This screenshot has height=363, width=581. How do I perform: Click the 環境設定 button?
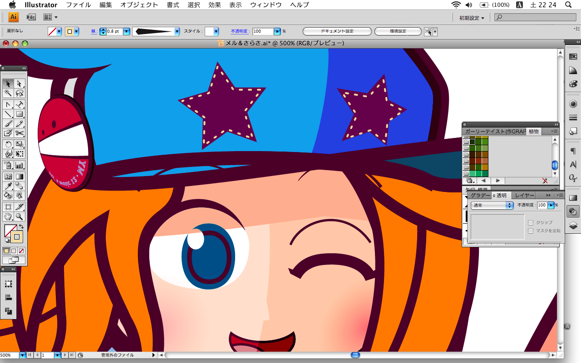tap(398, 31)
